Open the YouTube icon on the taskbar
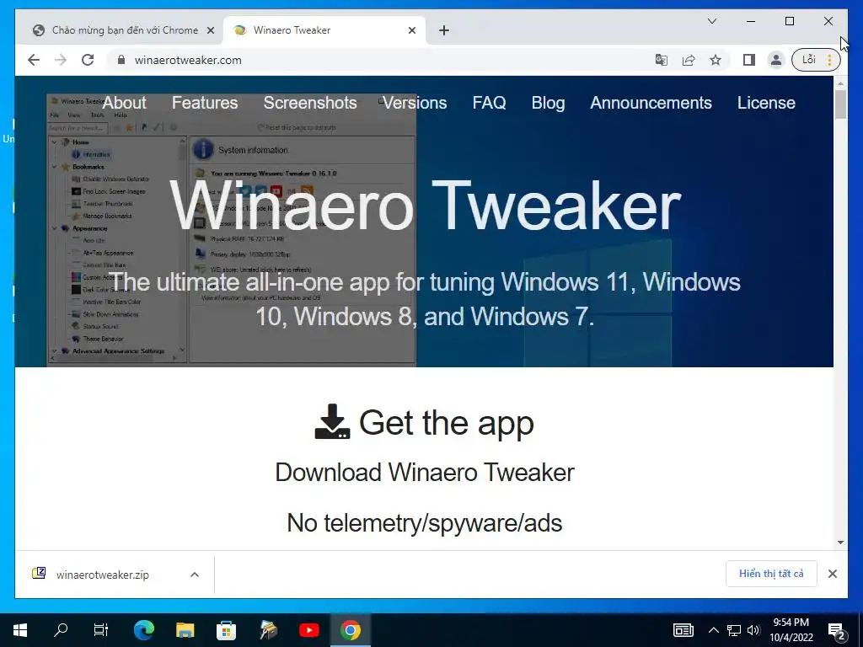The image size is (863, 647). coord(309,630)
